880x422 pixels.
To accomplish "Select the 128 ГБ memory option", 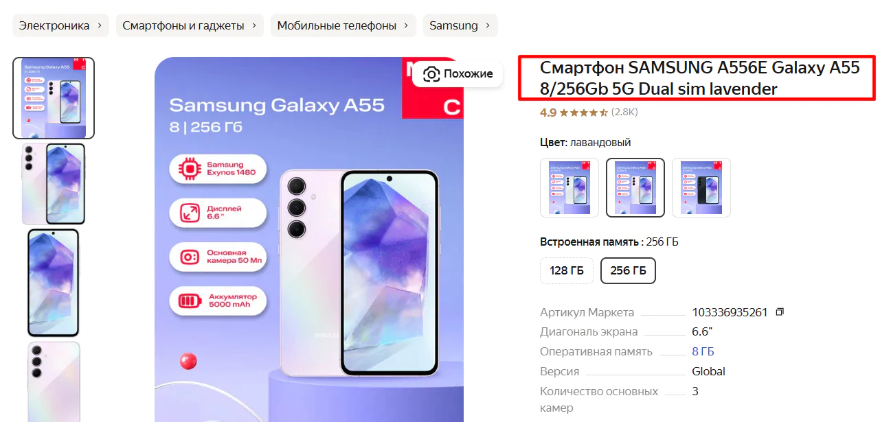I will pyautogui.click(x=567, y=270).
